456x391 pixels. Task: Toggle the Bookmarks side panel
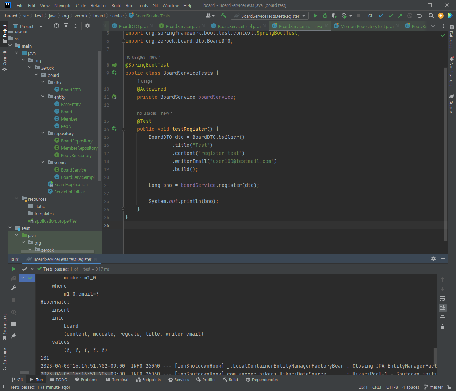coord(5,327)
